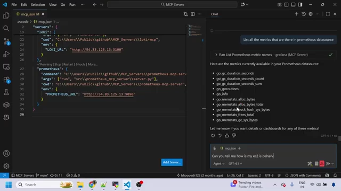Image resolution: width=341 pixels, height=191 pixels.
Task: Open Accounts menu in activity bar
Action: [x=6, y=153]
